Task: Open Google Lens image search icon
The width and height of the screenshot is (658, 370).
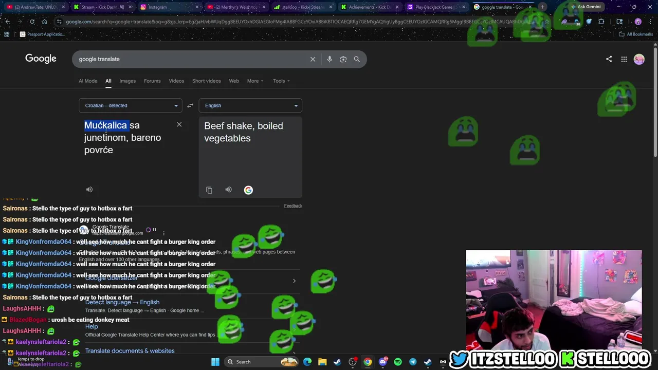Action: coord(343,59)
